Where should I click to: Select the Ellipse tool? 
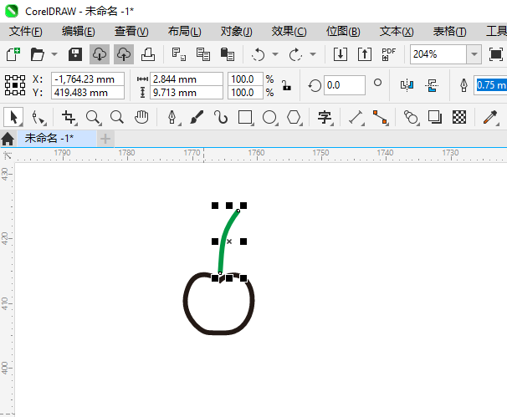[x=269, y=117]
